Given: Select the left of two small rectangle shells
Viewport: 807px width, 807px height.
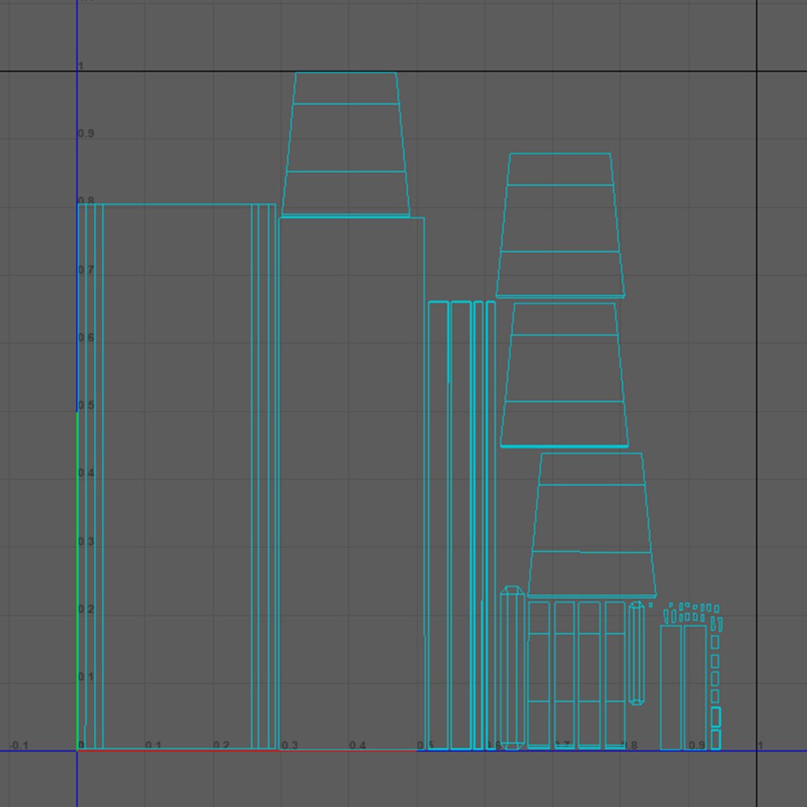Looking at the screenshot, I should (x=671, y=687).
